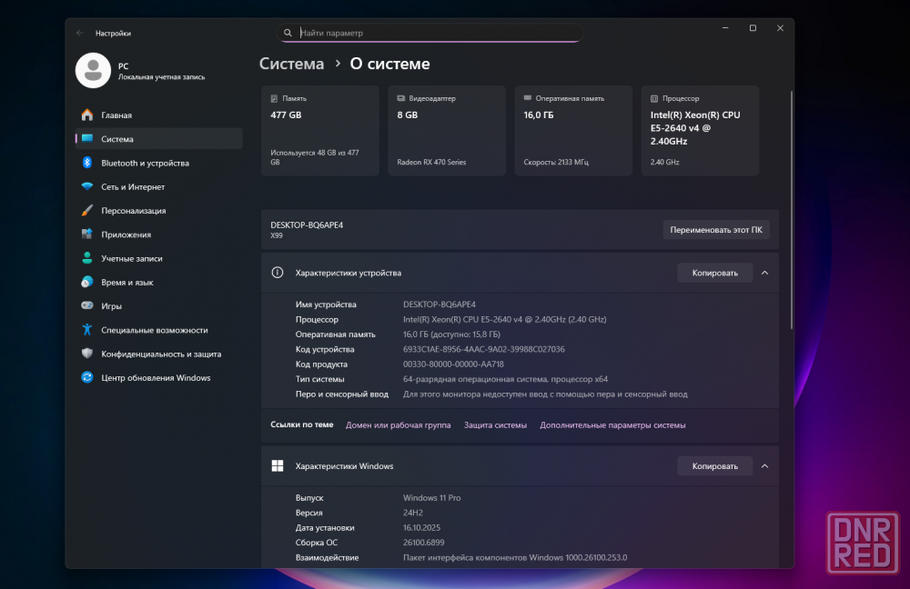Open Сеть и Интернет Wi-Fi icon
910x589 pixels.
pyautogui.click(x=87, y=186)
